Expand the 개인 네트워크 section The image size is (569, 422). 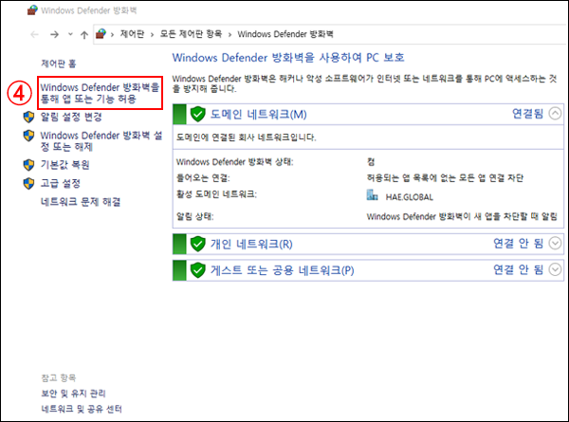tap(555, 243)
